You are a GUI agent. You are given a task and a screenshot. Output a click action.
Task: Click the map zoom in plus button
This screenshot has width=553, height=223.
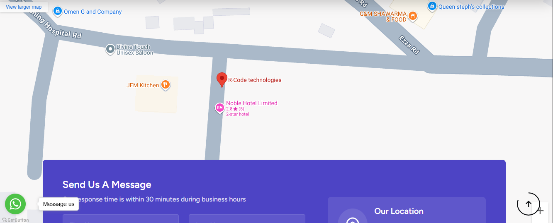pyautogui.click(x=540, y=211)
